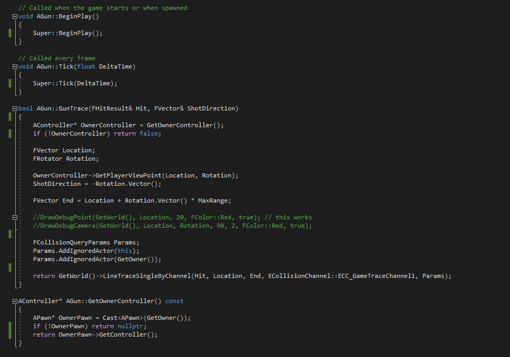This screenshot has width=510, height=357.
Task: Click the GetPlayerViewPoint call line
Action: (x=135, y=175)
